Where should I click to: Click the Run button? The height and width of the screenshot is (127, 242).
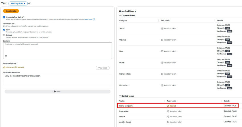(57, 92)
